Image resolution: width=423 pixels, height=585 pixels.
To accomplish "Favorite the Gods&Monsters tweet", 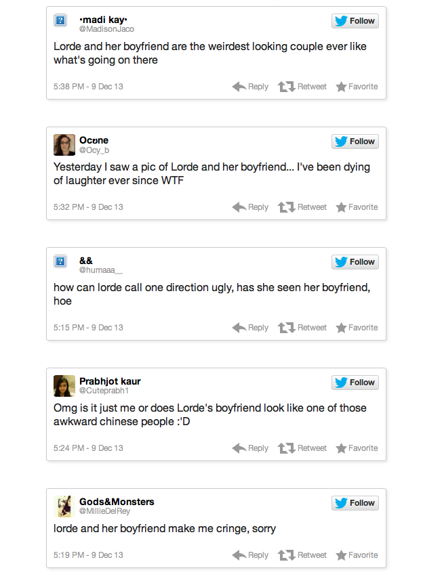I will pyautogui.click(x=357, y=555).
